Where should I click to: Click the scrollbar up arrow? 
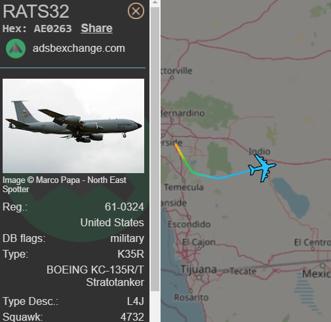155,3
